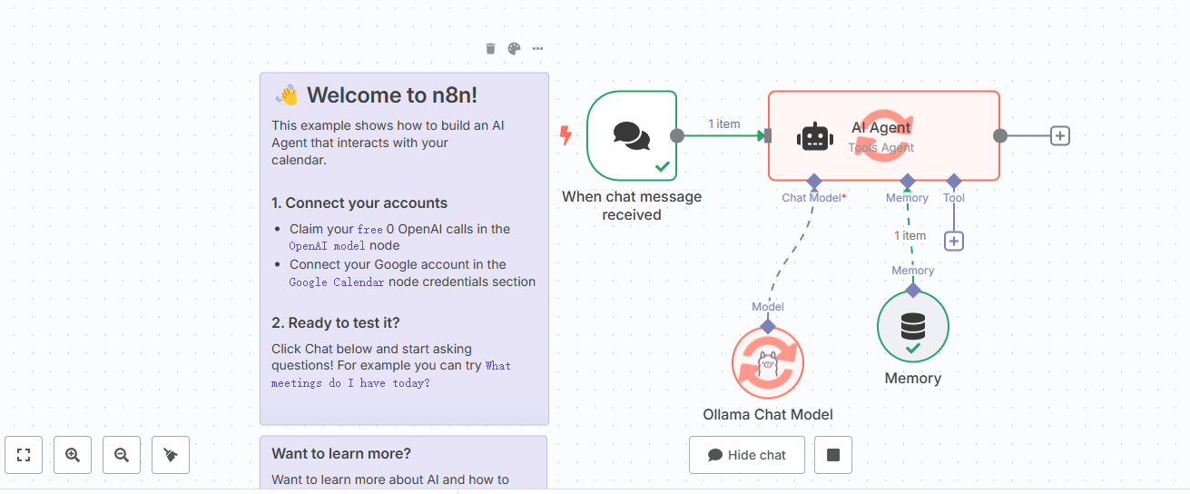Click the AI Agent output handle

[x=1000, y=136]
